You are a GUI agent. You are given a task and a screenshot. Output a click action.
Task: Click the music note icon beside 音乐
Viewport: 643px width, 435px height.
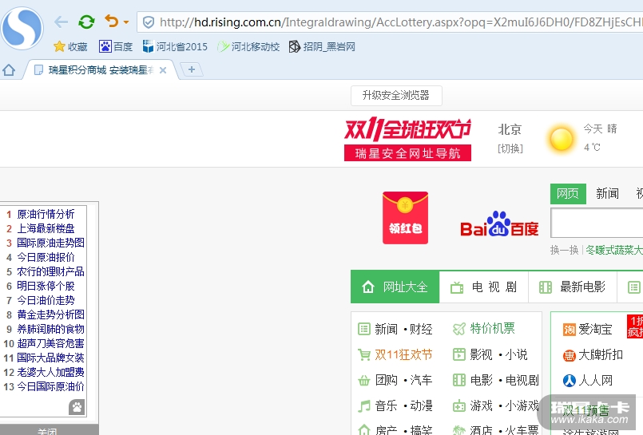[364, 406]
